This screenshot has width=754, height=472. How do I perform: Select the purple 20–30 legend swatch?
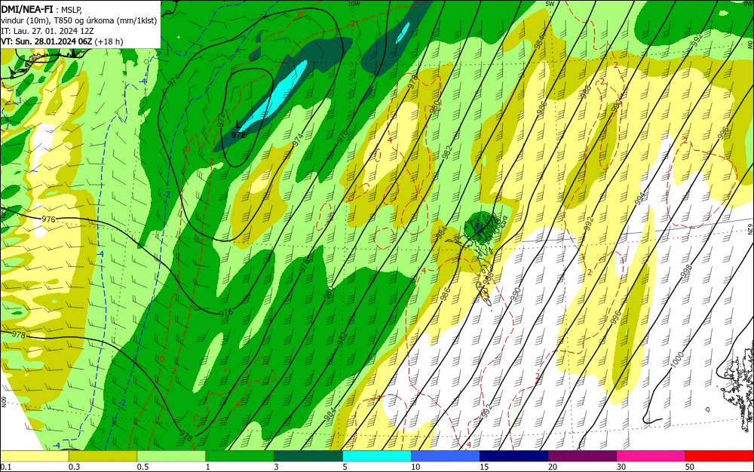pyautogui.click(x=582, y=456)
